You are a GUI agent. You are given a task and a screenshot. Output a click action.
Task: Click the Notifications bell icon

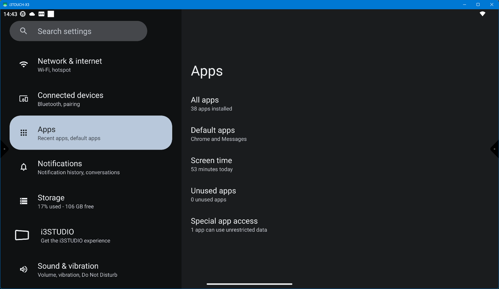pos(24,167)
